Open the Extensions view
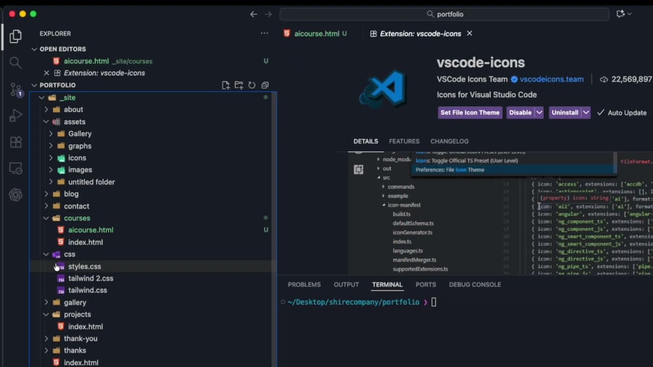The height and width of the screenshot is (367, 653). 15,142
